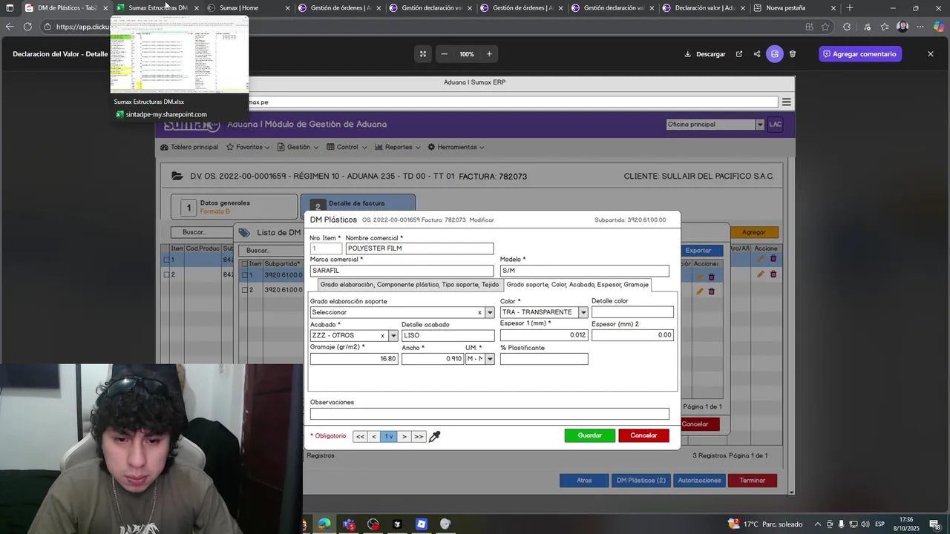Click the Espesor 1 (mm) field

point(544,335)
